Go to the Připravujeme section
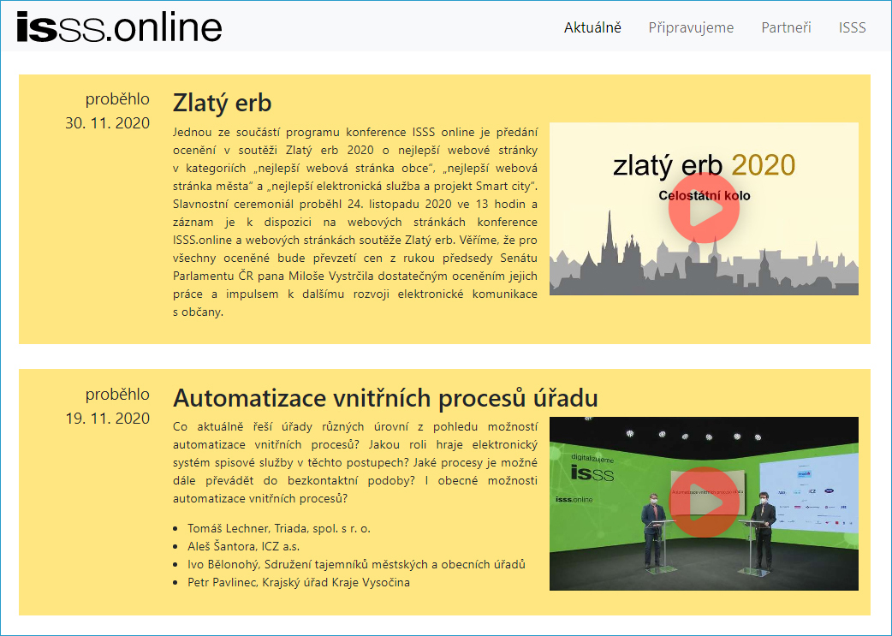This screenshot has width=892, height=636. pos(691,27)
